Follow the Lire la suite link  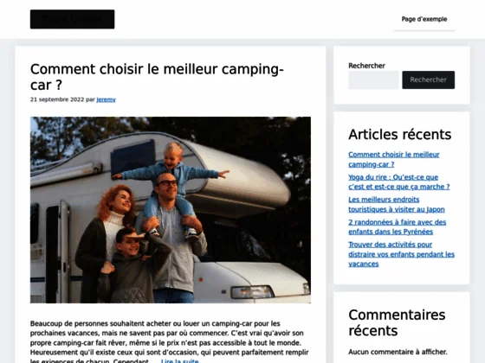[x=180, y=360]
